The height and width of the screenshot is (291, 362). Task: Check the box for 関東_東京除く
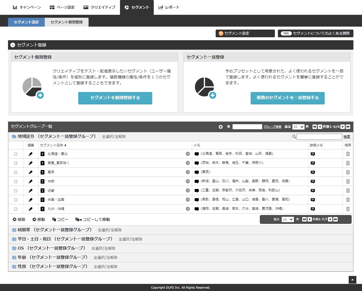pos(16,163)
